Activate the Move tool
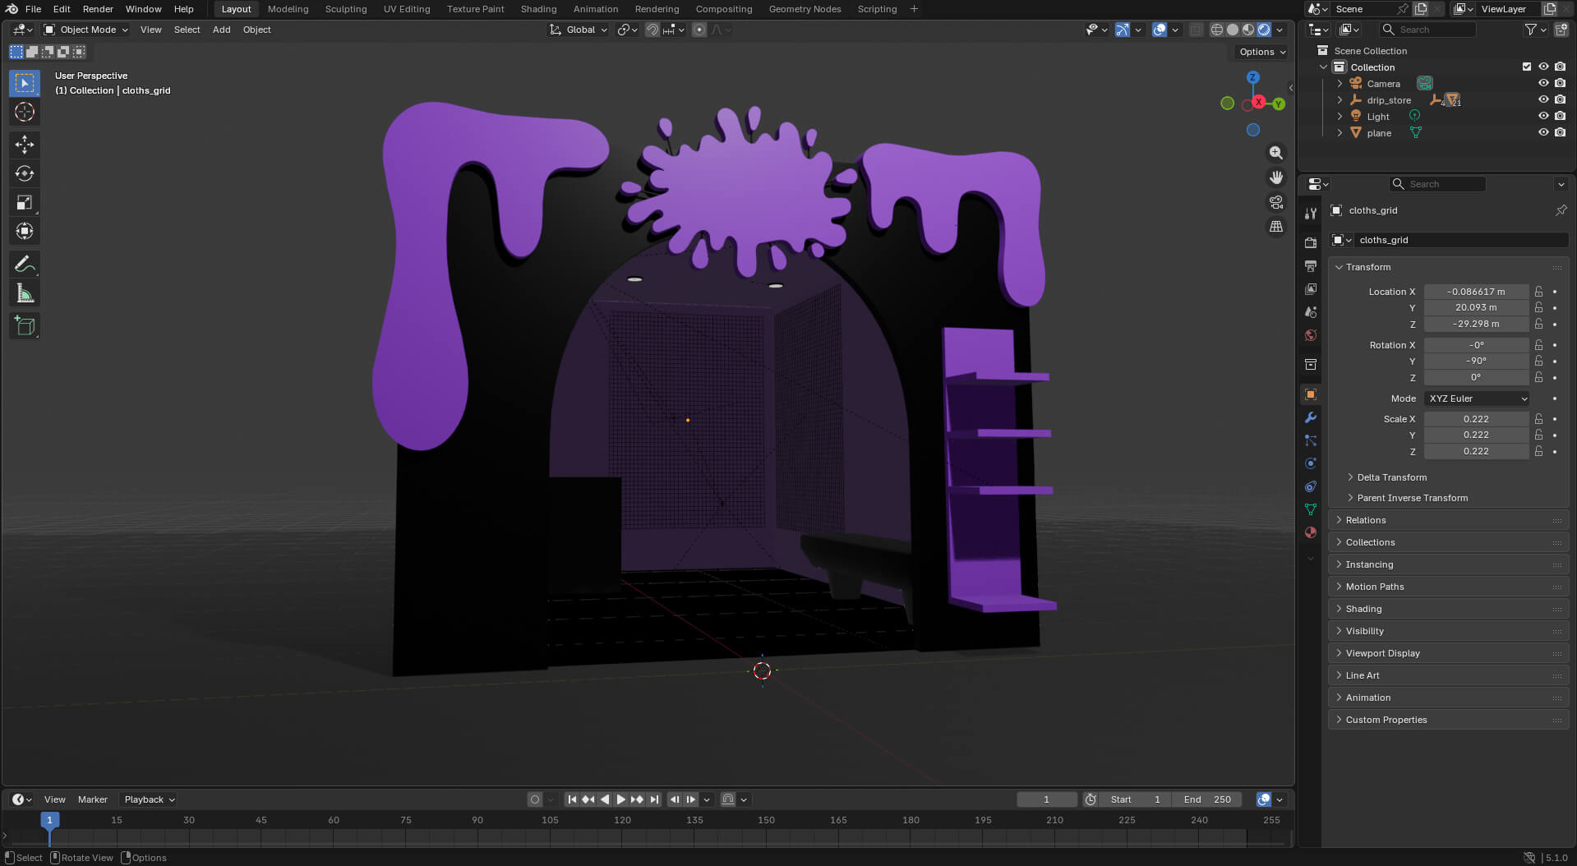The width and height of the screenshot is (1577, 866). [x=25, y=145]
